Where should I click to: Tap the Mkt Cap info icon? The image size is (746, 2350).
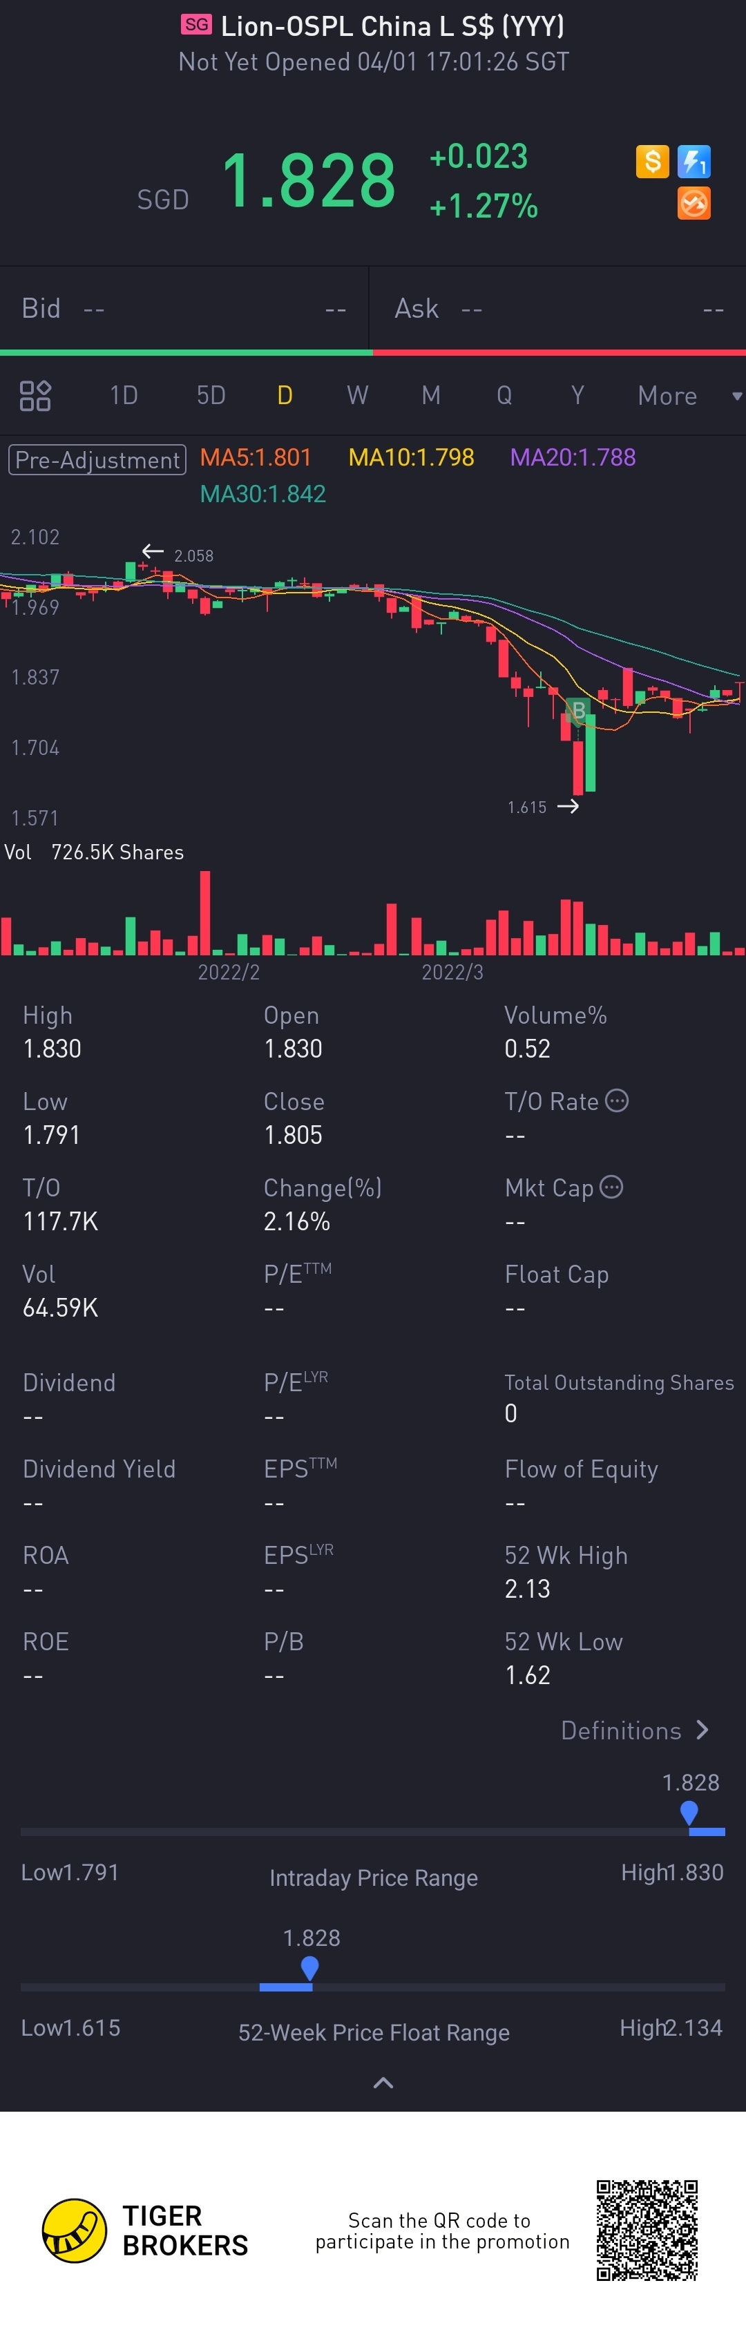[x=612, y=1187]
